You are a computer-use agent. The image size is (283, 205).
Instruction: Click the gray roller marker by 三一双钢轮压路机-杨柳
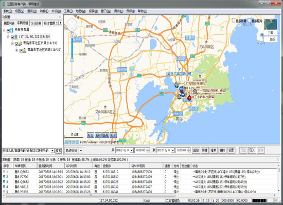[194, 92]
